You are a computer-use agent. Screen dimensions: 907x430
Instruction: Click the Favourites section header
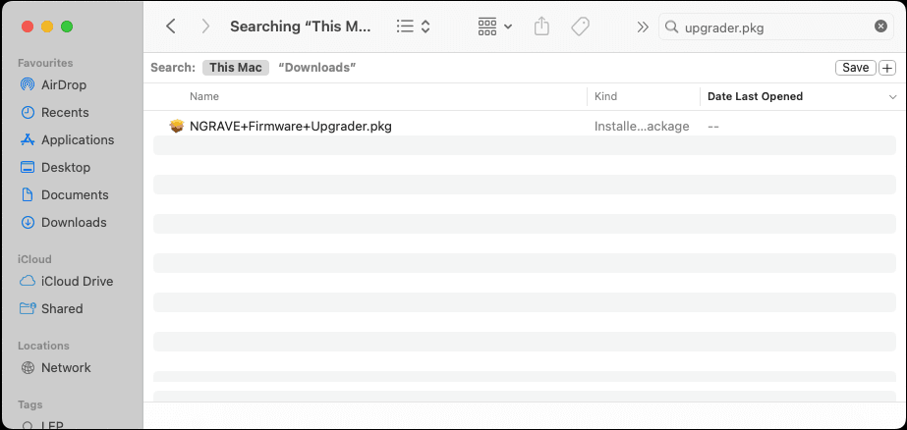click(45, 63)
